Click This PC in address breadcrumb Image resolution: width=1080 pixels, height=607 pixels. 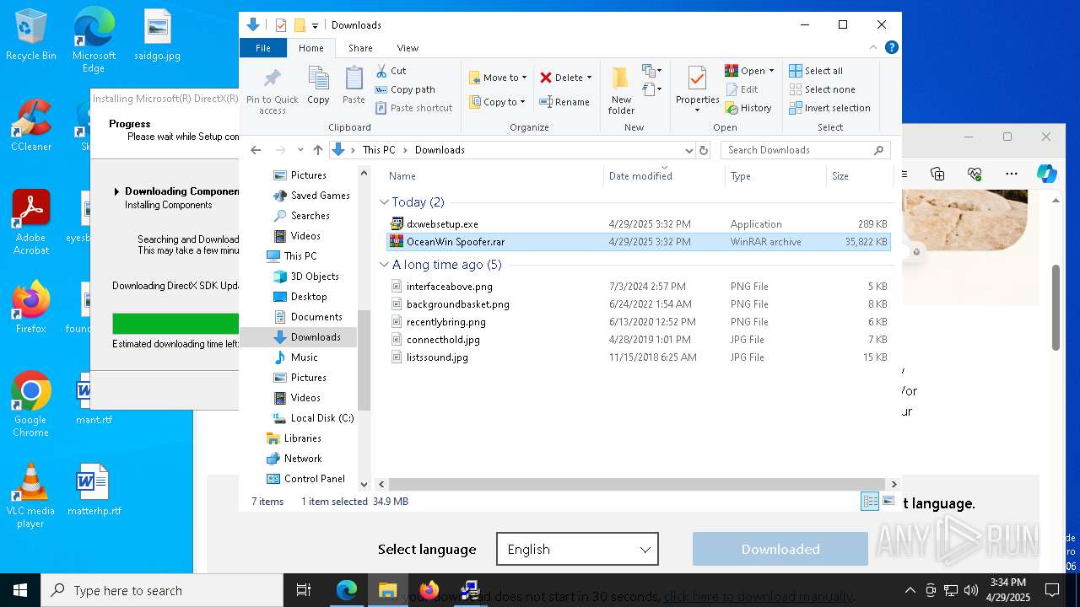point(379,150)
